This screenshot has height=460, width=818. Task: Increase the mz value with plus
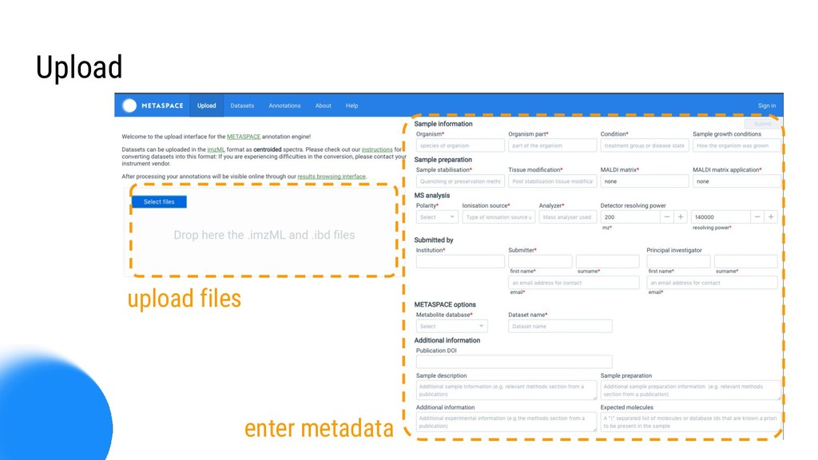(681, 217)
